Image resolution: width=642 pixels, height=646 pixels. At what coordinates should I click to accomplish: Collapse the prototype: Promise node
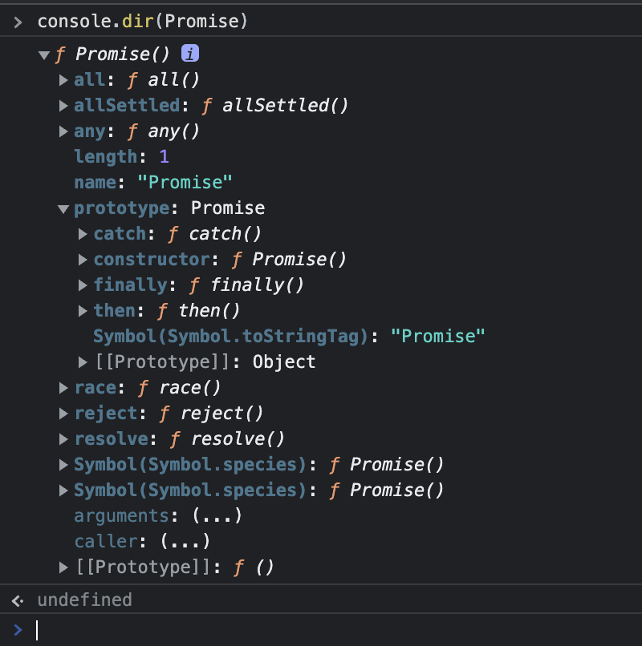(x=63, y=209)
